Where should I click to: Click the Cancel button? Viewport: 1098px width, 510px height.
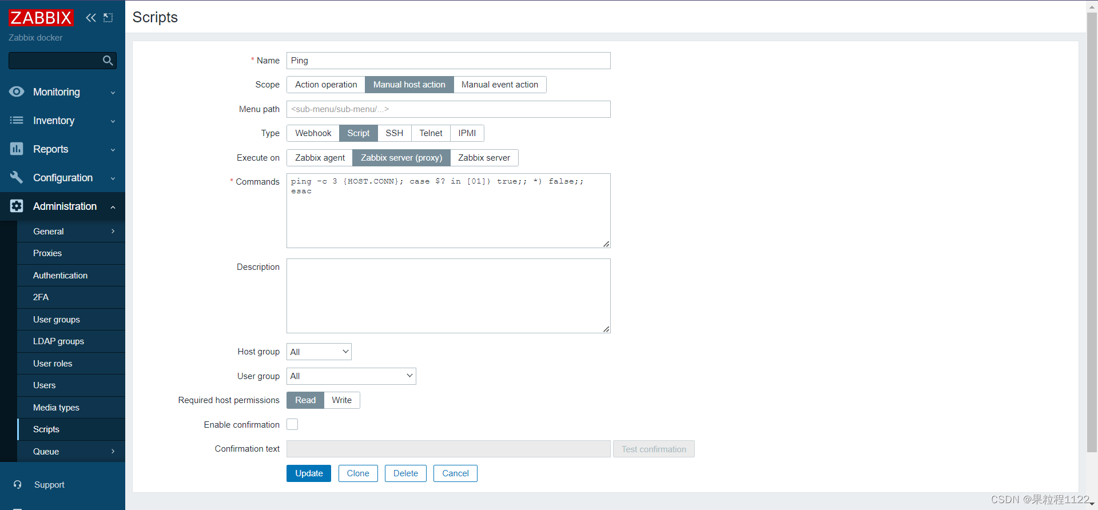[x=455, y=473]
